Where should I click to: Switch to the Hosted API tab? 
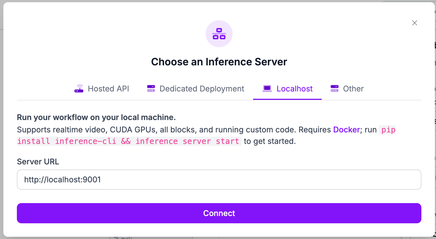click(108, 89)
